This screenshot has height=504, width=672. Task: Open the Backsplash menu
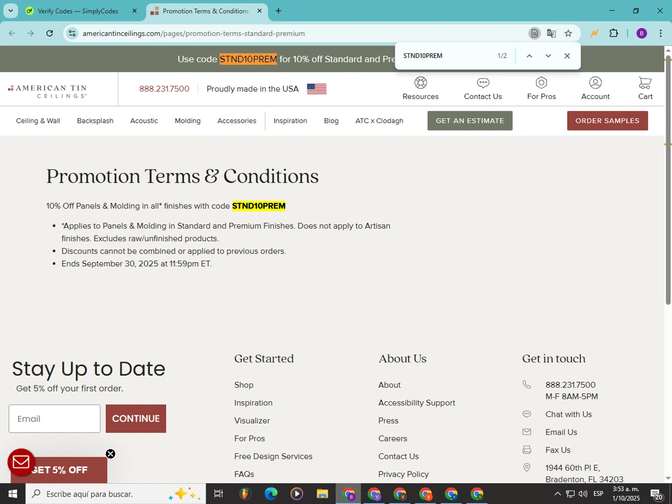coord(95,121)
